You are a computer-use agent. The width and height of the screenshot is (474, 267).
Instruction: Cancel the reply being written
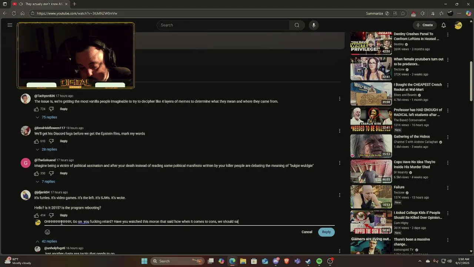coord(307,232)
